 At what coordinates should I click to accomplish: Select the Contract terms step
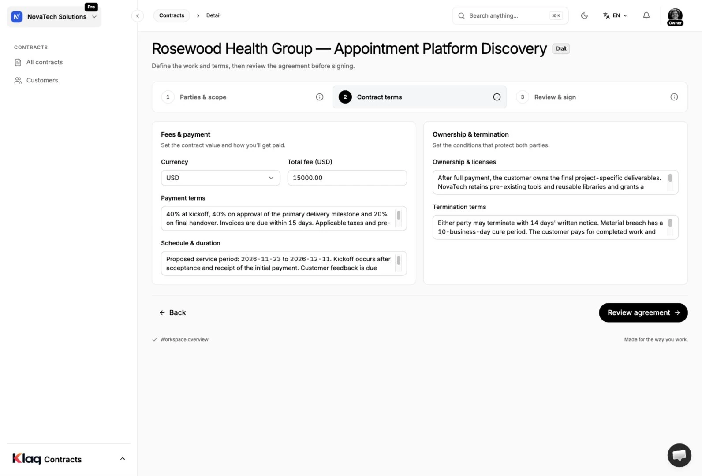[420, 97]
